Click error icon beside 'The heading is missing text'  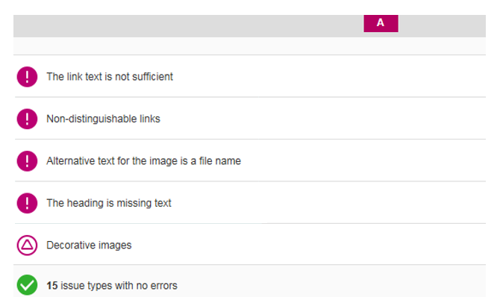tap(27, 203)
